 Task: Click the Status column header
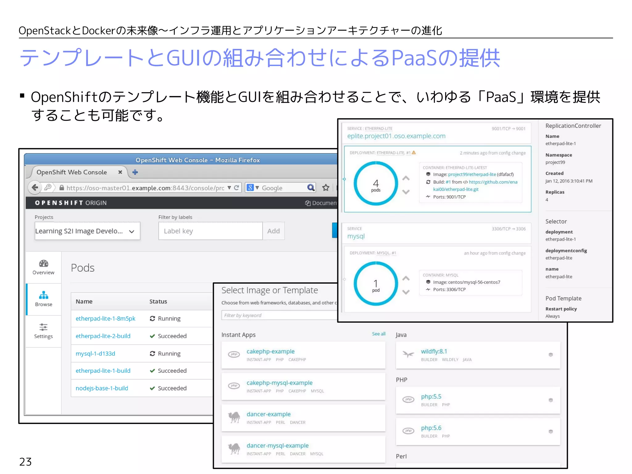158,301
